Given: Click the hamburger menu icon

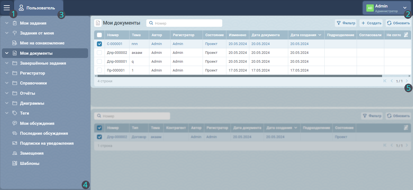Looking at the screenshot, I should click(7, 8).
